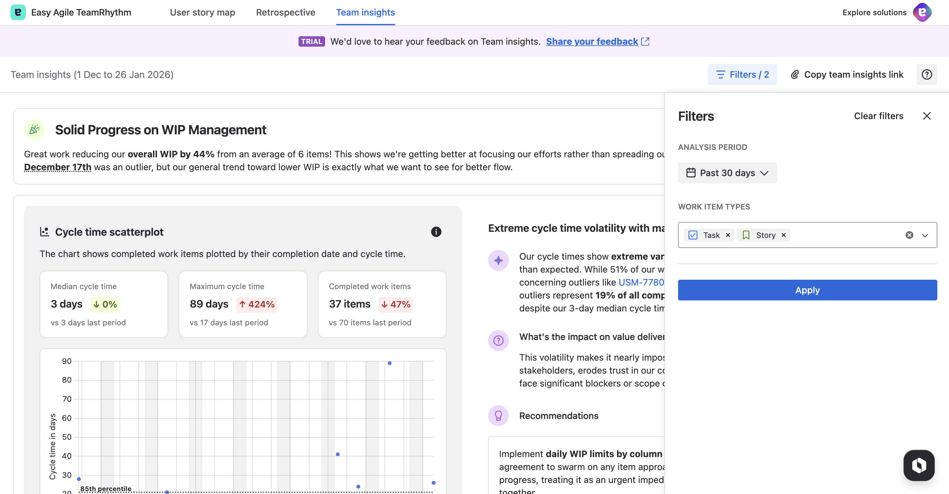The image size is (949, 494).
Task: Toggle the Filters / 2 panel button
Action: [x=742, y=75]
